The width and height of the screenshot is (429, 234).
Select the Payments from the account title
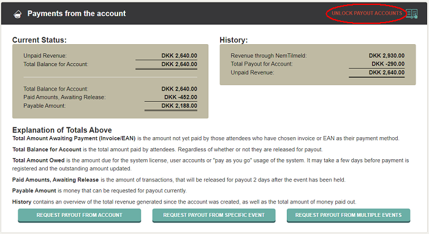pyautogui.click(x=77, y=13)
